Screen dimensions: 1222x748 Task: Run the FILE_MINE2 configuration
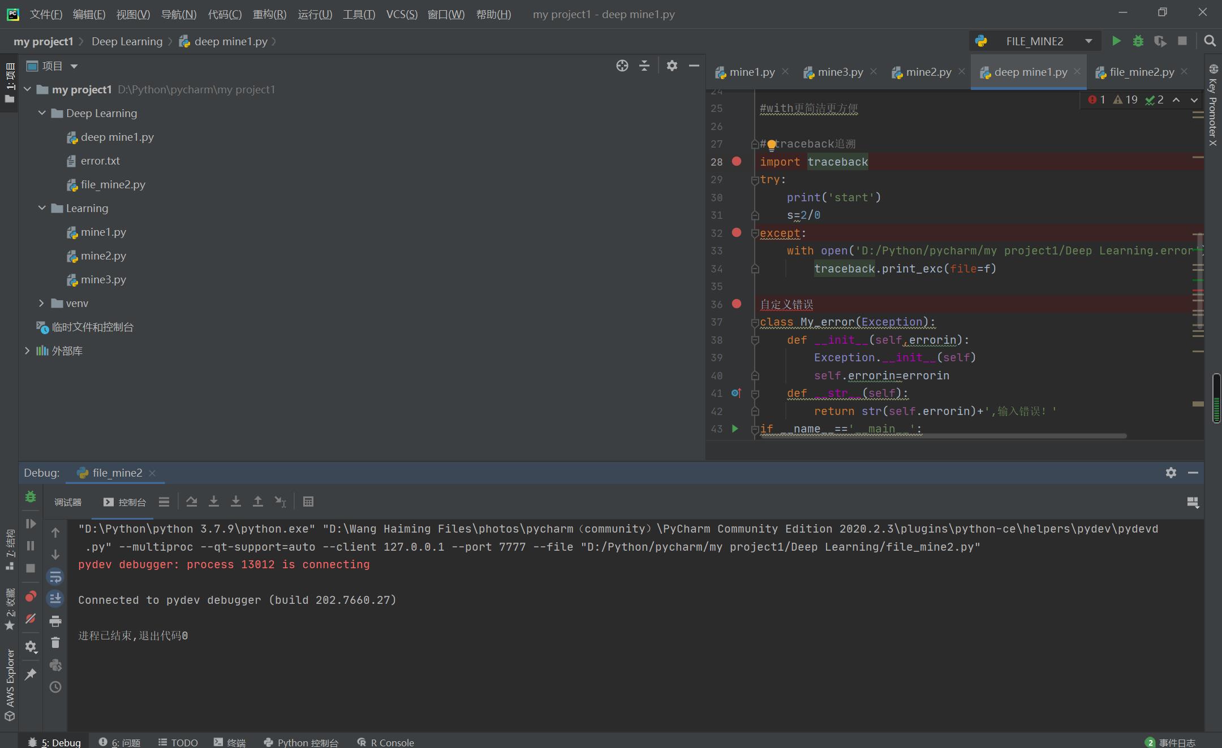point(1116,41)
